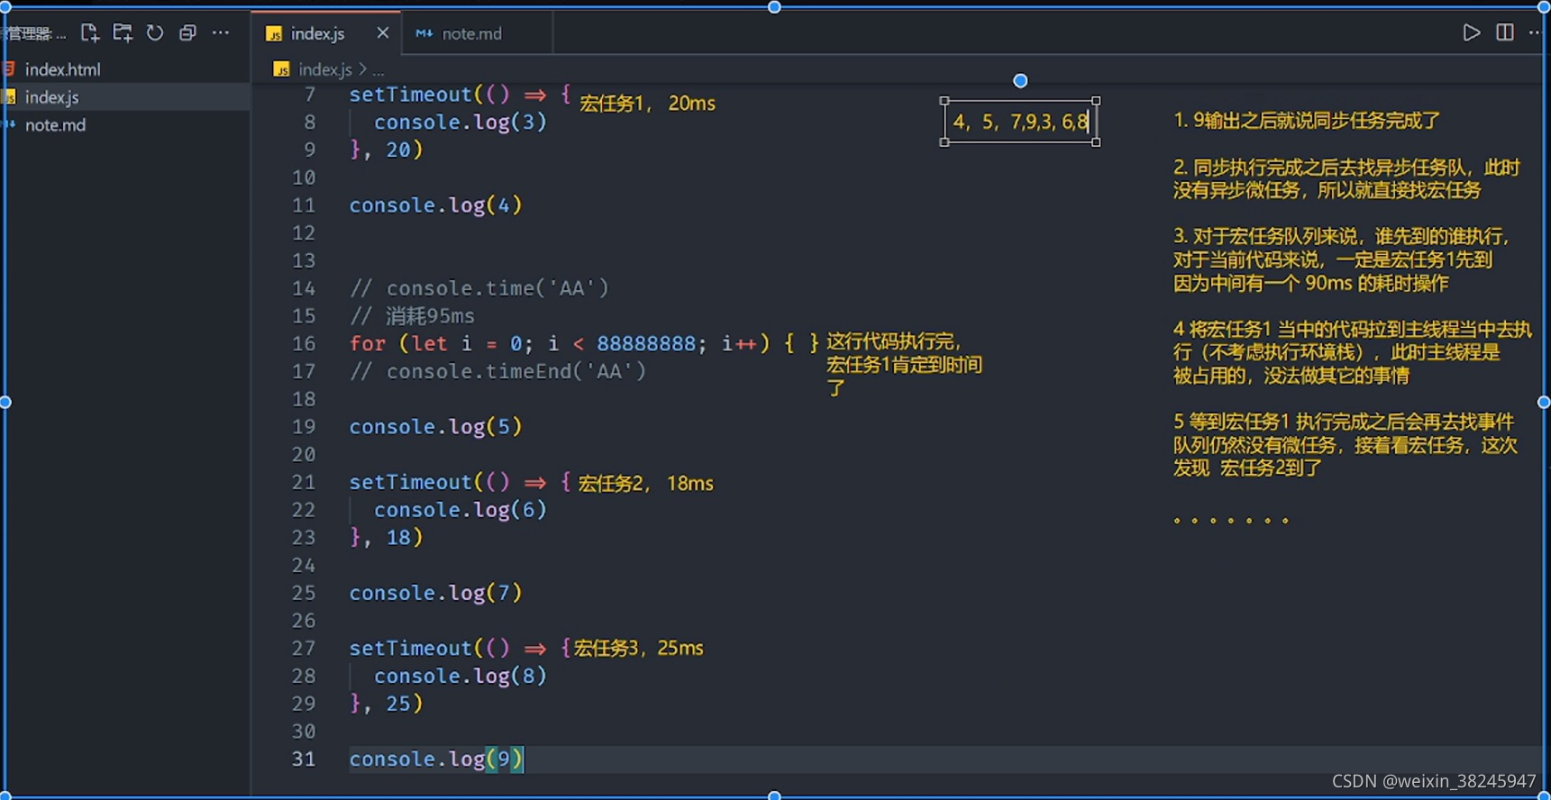The height and width of the screenshot is (800, 1551).
Task: Click the 宏任务1, 20ms annotation
Action: tap(647, 104)
